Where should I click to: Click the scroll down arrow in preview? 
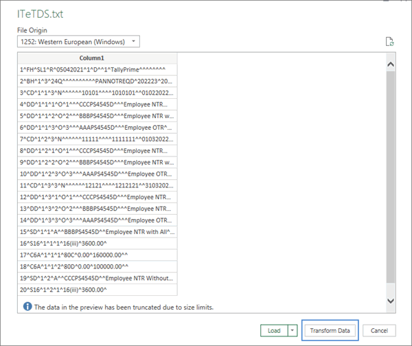391,301
